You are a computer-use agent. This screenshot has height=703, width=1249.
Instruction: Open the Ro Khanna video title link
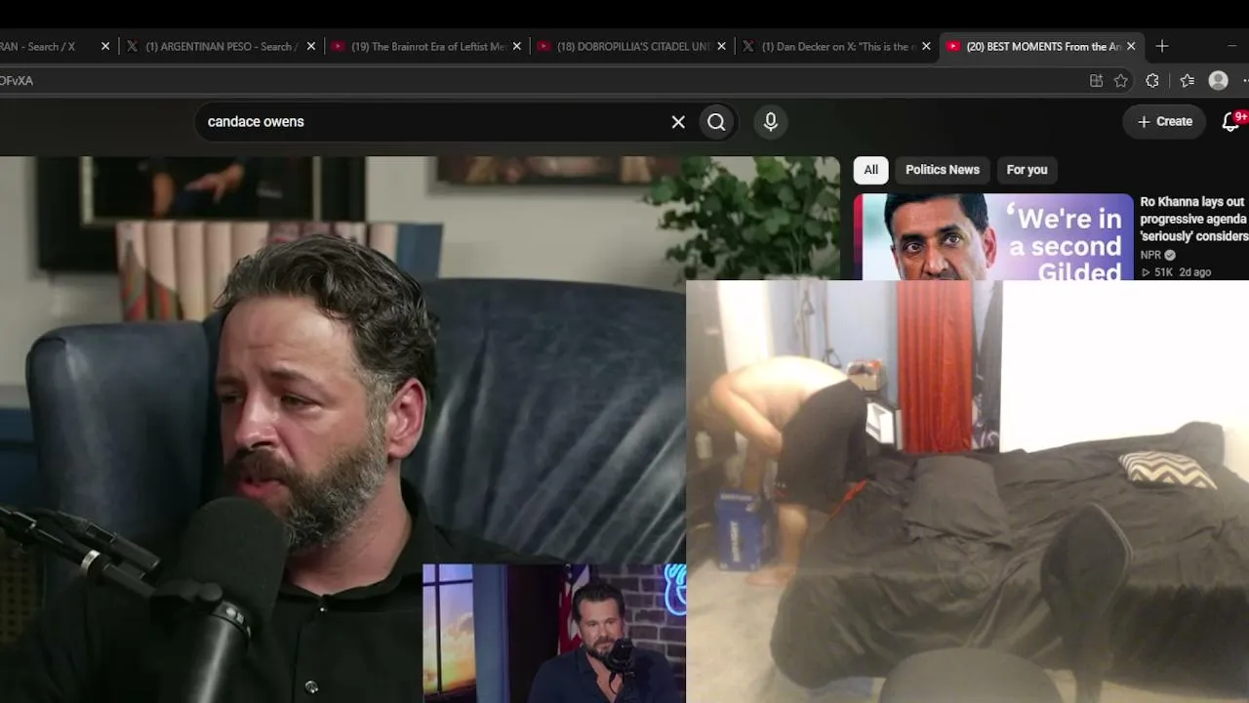(1194, 219)
